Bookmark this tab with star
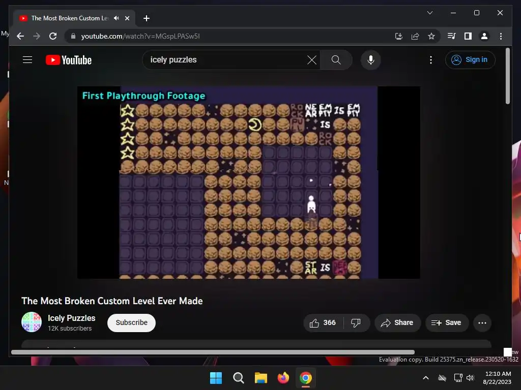 pyautogui.click(x=431, y=36)
